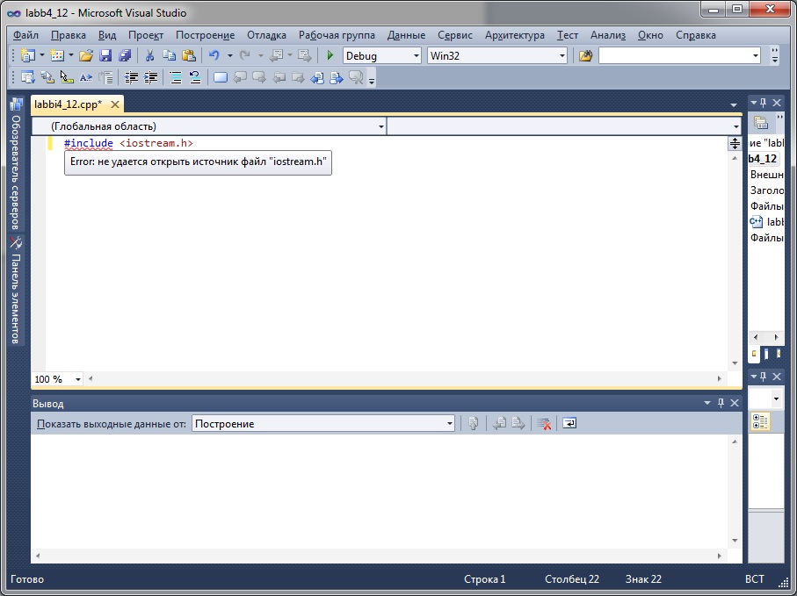Click the Cut scissors icon

pyautogui.click(x=149, y=55)
